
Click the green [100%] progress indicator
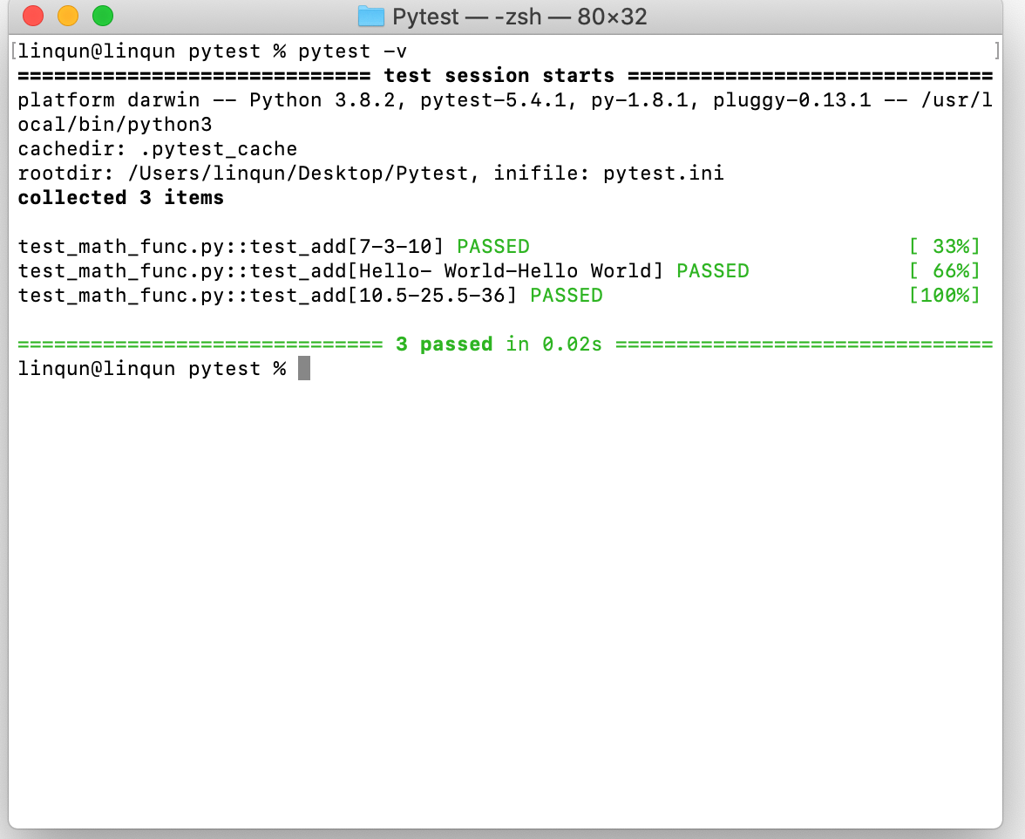(944, 296)
